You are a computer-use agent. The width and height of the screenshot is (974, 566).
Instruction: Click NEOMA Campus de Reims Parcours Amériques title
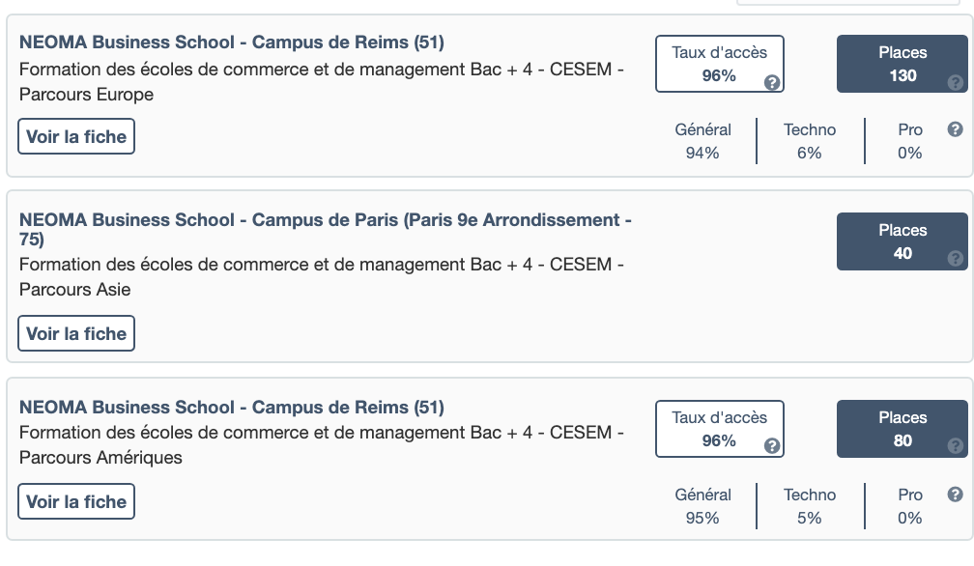pyautogui.click(x=232, y=408)
